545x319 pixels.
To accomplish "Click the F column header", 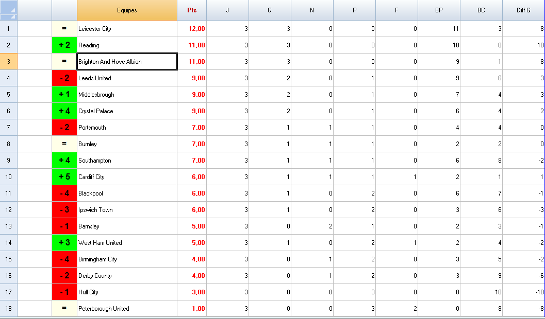I will 397,10.
